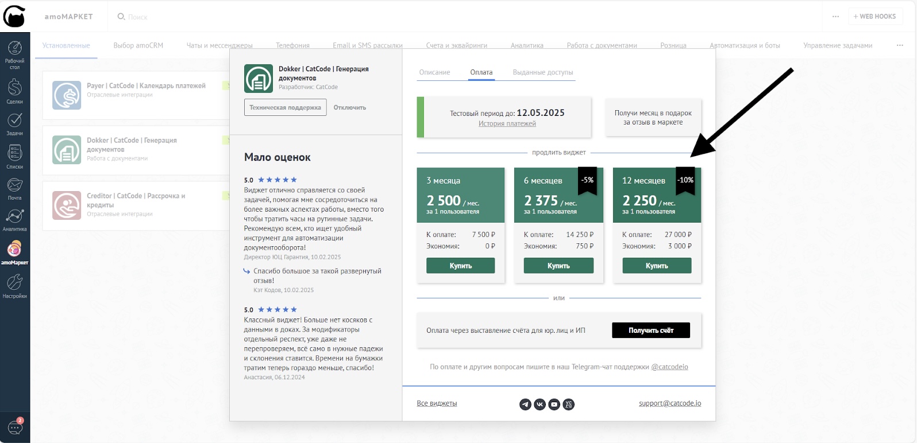The width and height of the screenshot is (917, 443).
Task: Open the VK social icon
Action: (x=540, y=405)
